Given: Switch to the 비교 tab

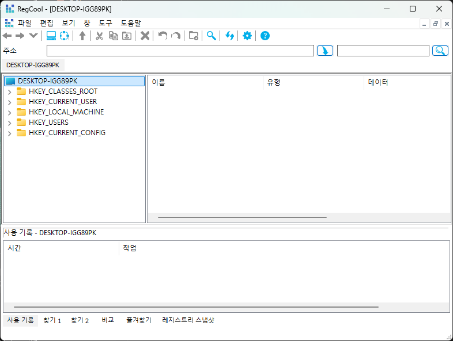Looking at the screenshot, I should click(x=108, y=320).
